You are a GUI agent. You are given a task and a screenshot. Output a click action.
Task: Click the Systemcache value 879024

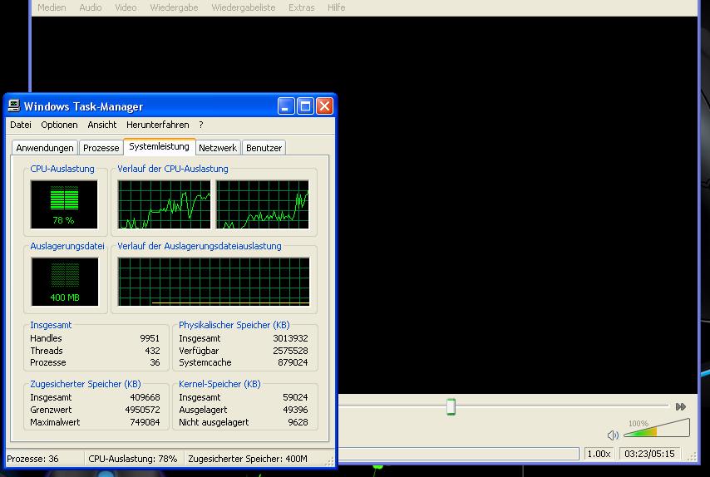[x=293, y=362]
